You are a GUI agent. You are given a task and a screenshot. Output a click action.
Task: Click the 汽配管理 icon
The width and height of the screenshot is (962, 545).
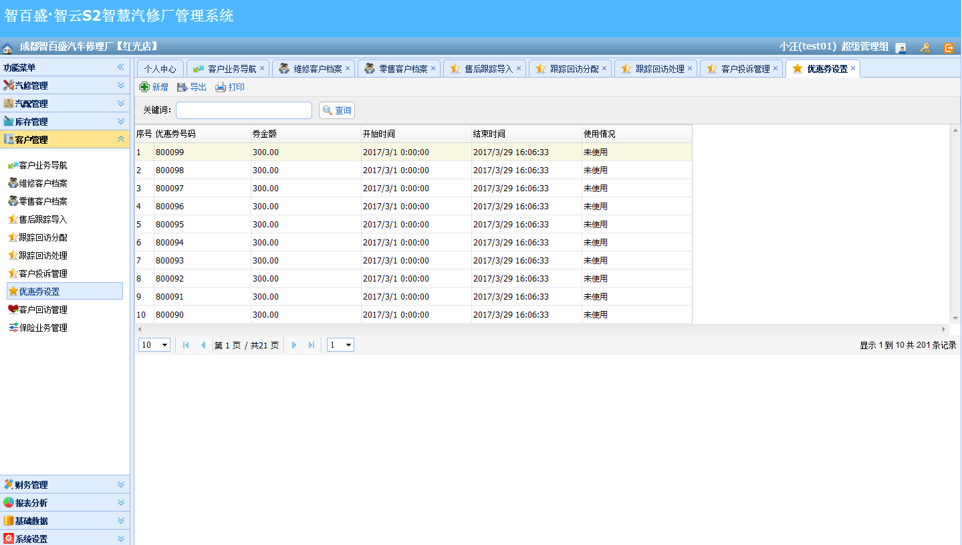coord(9,103)
